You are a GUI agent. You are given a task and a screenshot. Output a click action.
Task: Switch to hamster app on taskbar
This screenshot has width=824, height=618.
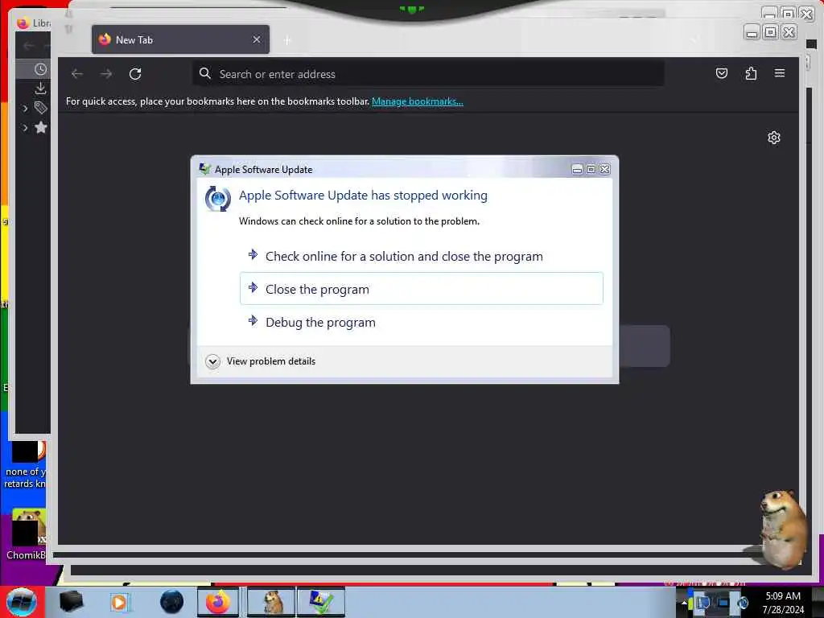[x=270, y=602]
